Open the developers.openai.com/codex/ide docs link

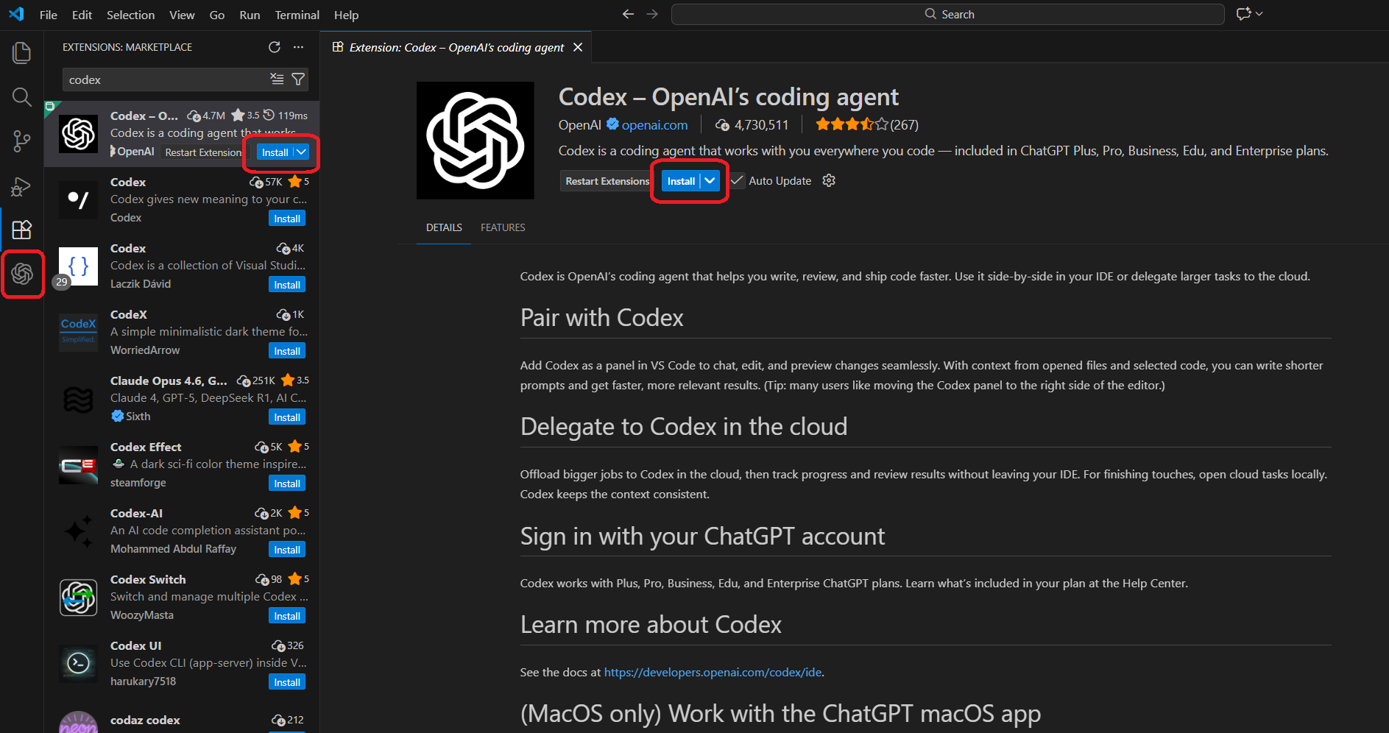click(x=713, y=672)
